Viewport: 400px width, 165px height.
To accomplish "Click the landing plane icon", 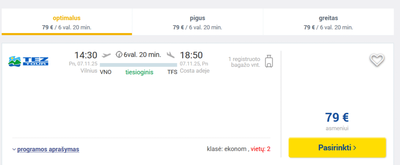I will click(x=171, y=55).
